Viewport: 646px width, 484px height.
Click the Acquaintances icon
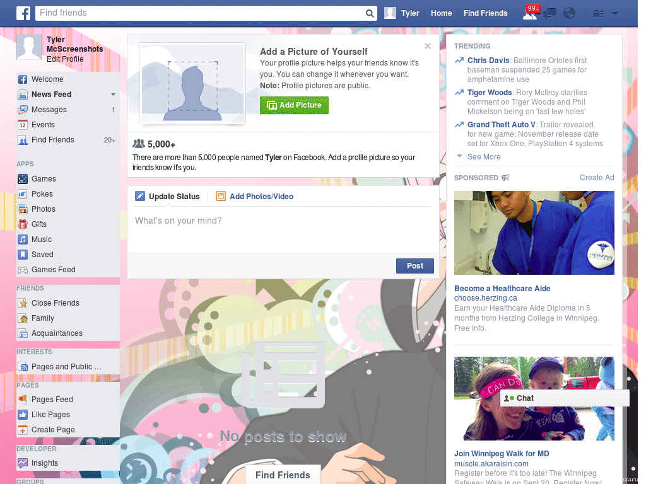[23, 333]
